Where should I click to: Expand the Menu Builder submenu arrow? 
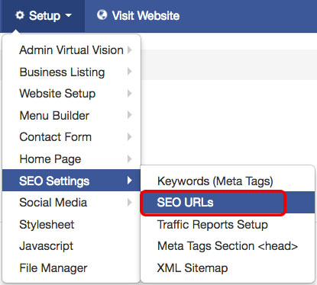130,115
